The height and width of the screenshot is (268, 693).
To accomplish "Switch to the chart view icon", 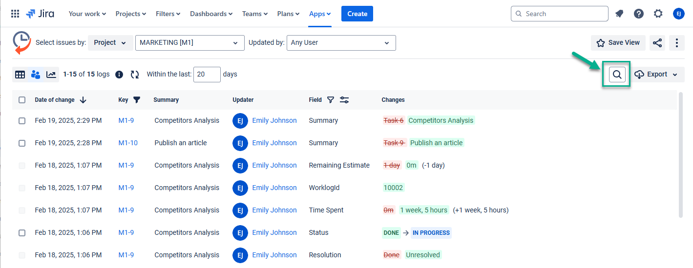I will click(51, 75).
